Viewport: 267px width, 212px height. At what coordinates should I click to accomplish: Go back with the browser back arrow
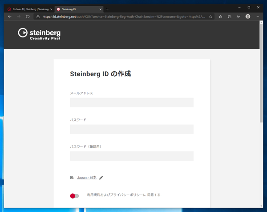(x=10, y=16)
